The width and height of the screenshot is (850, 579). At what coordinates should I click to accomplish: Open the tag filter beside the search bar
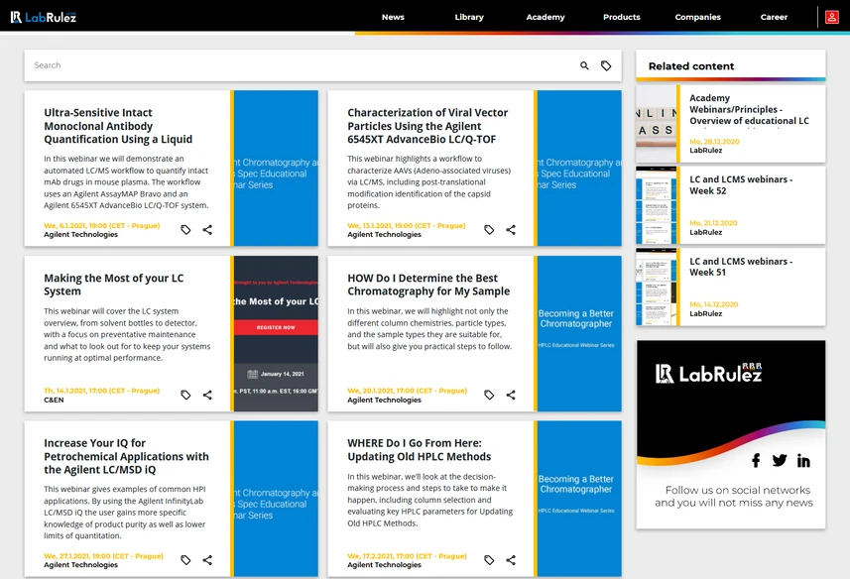(x=607, y=64)
